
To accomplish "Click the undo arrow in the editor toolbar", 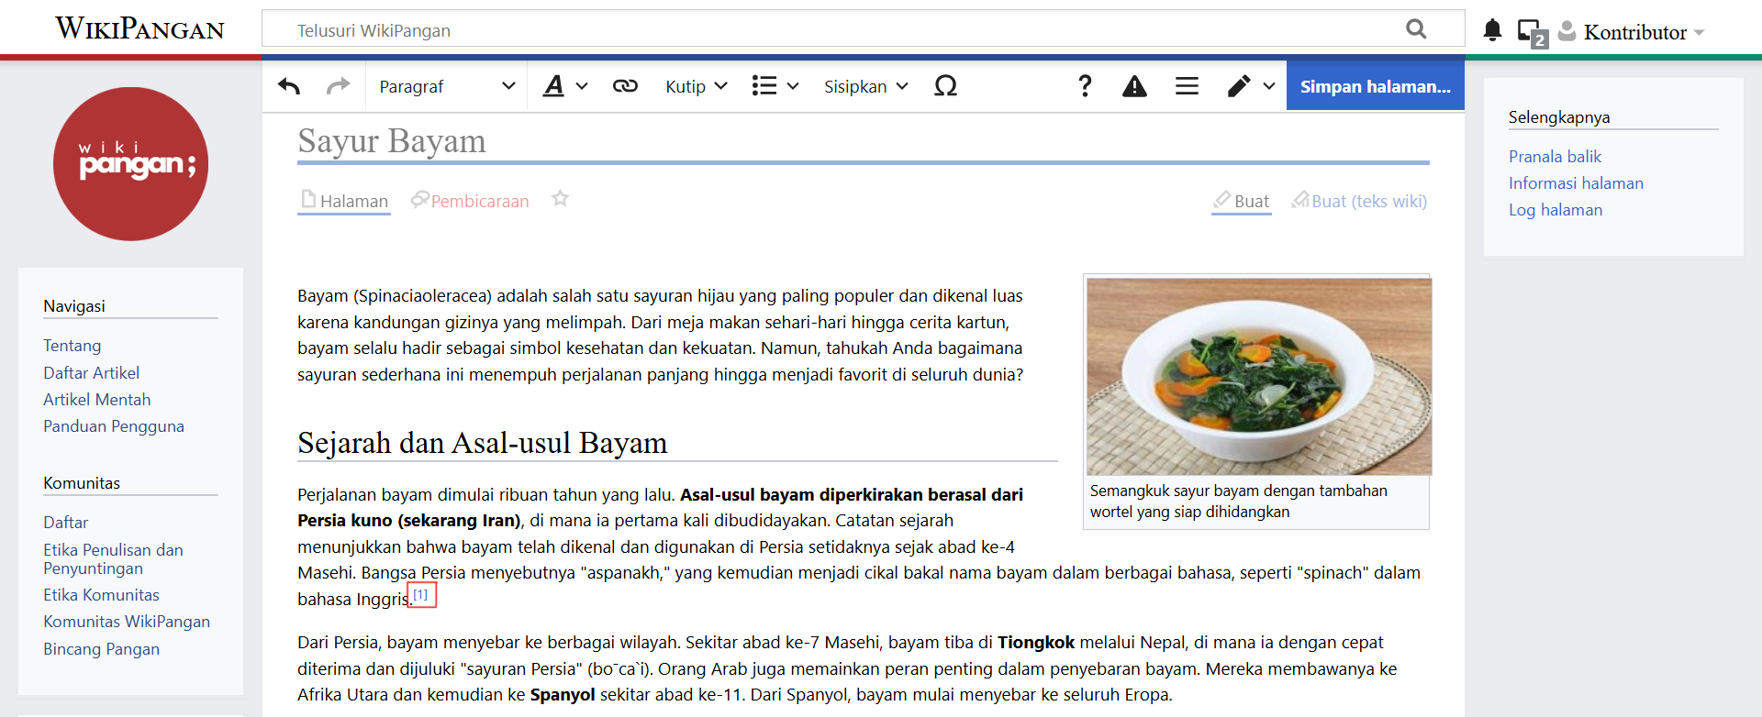I will [x=289, y=86].
